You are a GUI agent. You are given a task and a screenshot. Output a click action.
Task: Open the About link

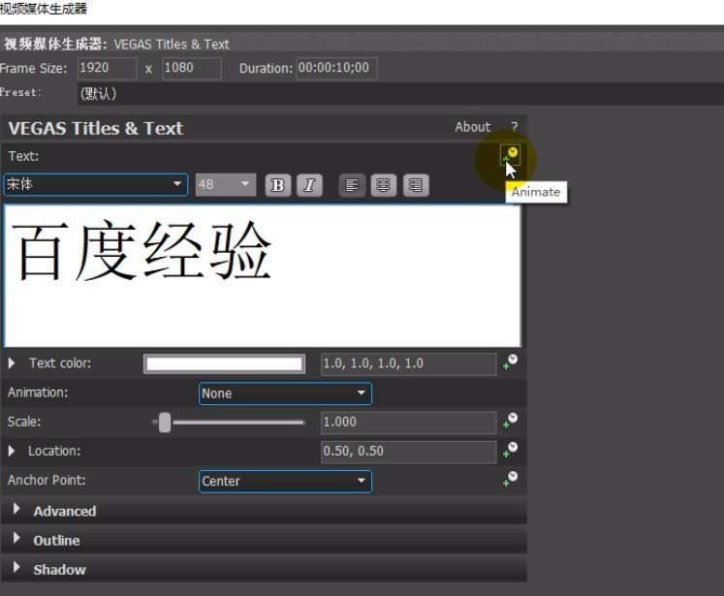coord(472,127)
